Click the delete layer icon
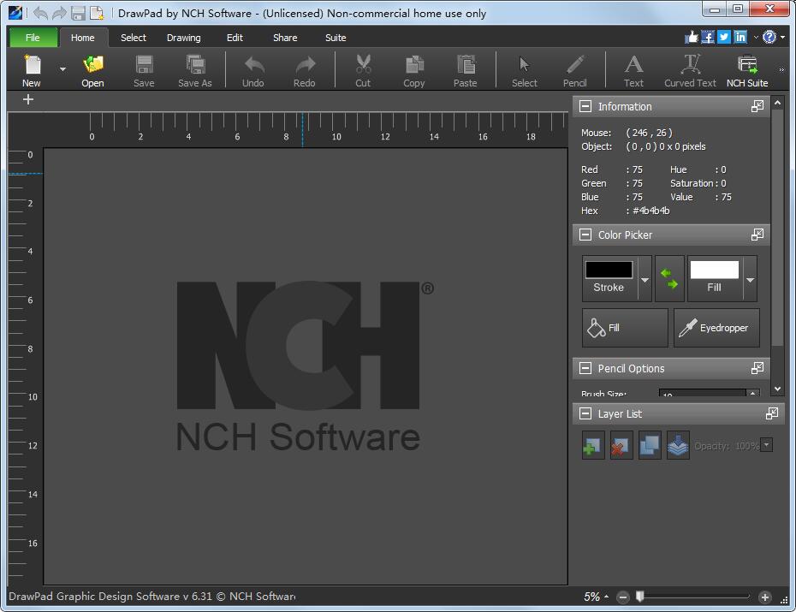Screen dimensions: 796x612 (621, 446)
